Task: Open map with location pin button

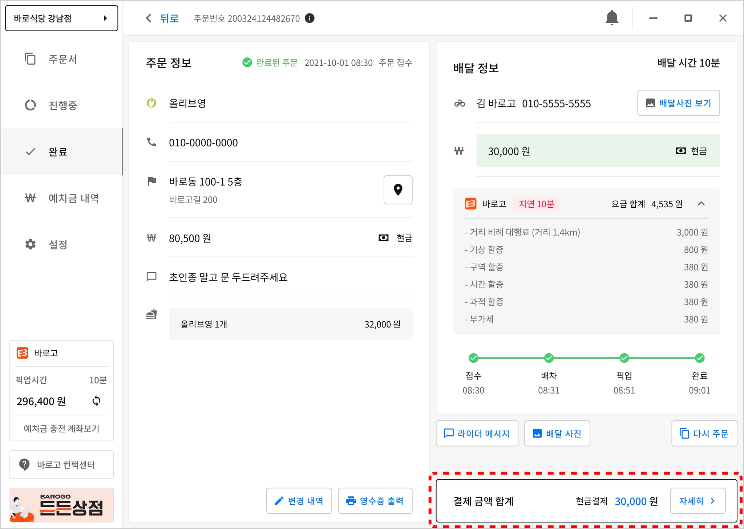Action: [398, 190]
